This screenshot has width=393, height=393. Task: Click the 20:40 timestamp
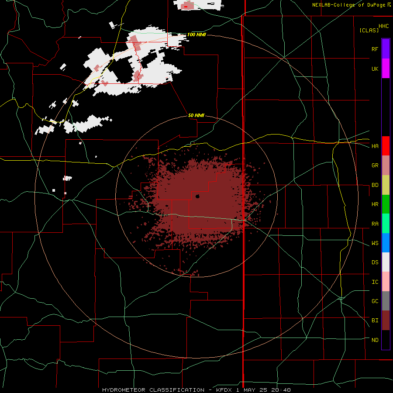coord(281,390)
